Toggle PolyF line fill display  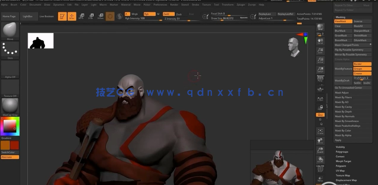pyautogui.click(x=320, y=170)
